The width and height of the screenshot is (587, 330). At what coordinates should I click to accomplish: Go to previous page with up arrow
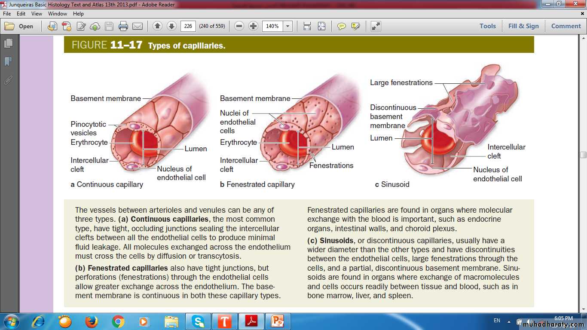pyautogui.click(x=157, y=26)
